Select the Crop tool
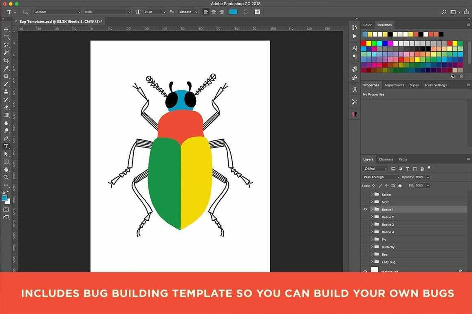Viewport: 472px width, 314px height. pyautogui.click(x=6, y=60)
